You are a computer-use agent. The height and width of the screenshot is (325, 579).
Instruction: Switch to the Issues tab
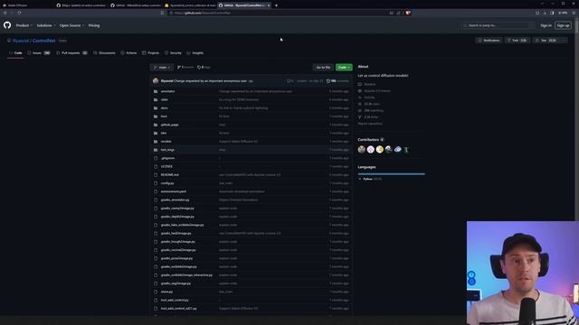point(39,53)
